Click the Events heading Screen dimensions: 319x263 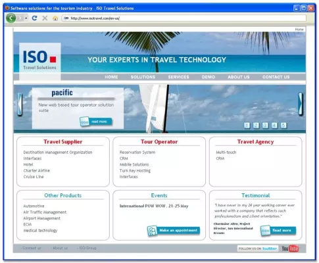point(159,195)
